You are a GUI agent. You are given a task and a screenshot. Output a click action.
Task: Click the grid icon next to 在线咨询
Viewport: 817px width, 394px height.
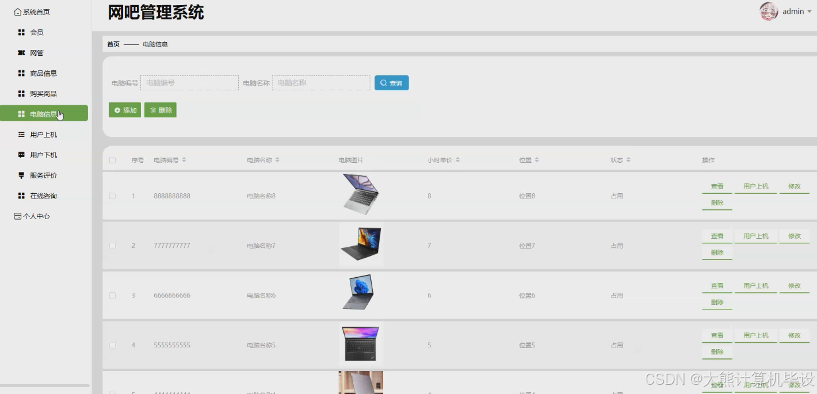click(x=21, y=196)
